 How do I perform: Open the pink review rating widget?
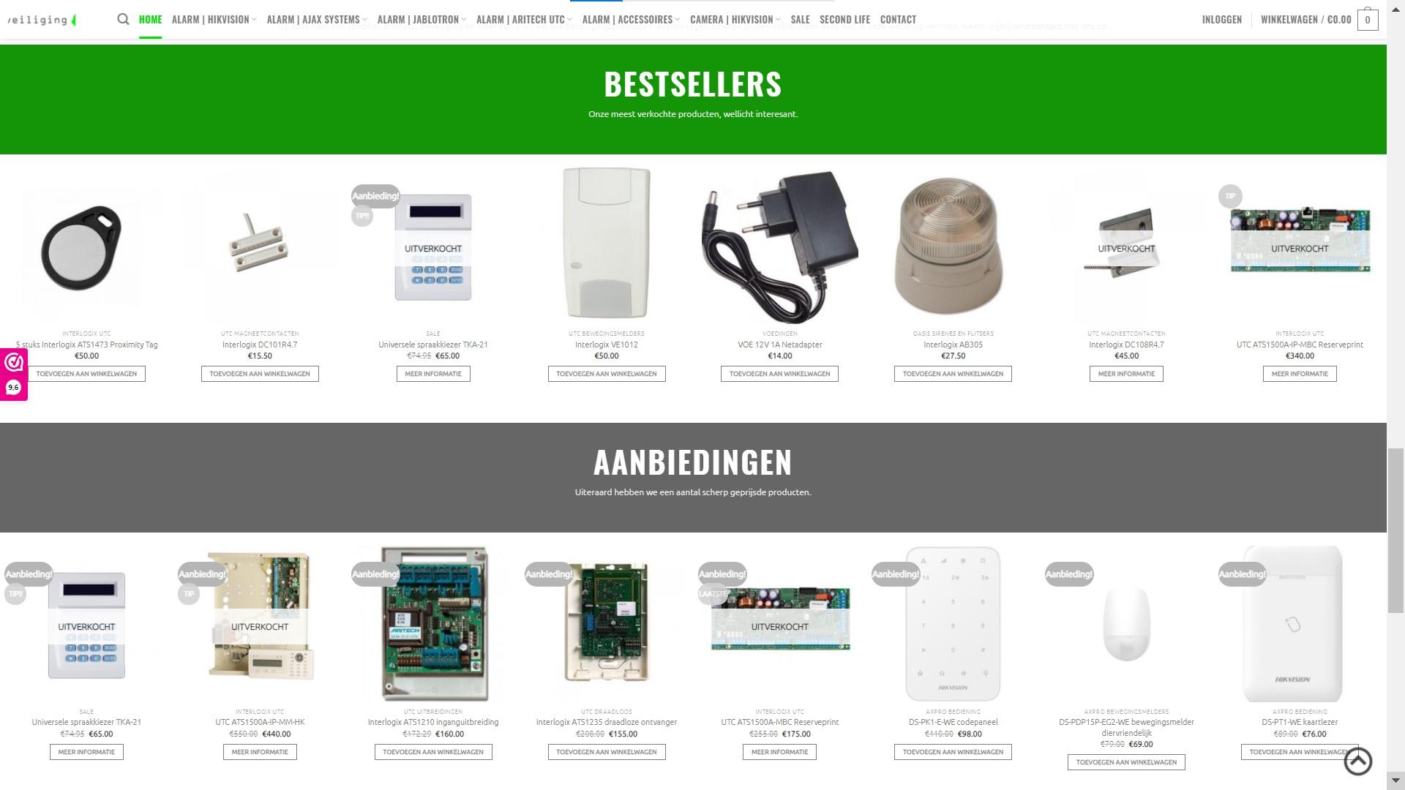13,374
